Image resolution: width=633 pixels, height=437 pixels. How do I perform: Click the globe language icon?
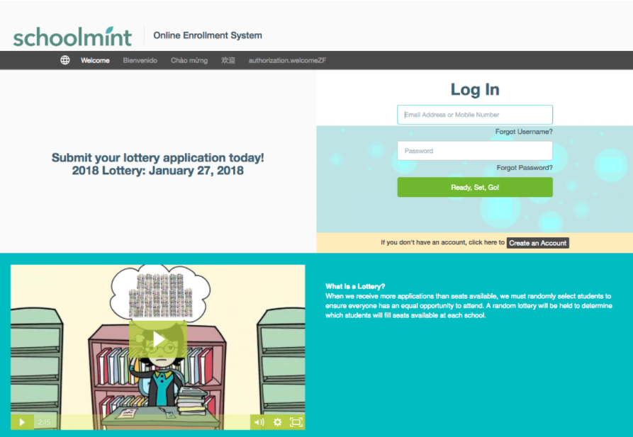point(65,60)
